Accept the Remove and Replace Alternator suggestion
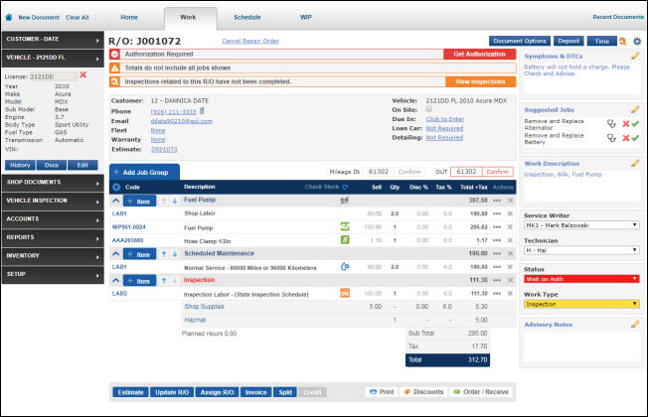 (635, 124)
